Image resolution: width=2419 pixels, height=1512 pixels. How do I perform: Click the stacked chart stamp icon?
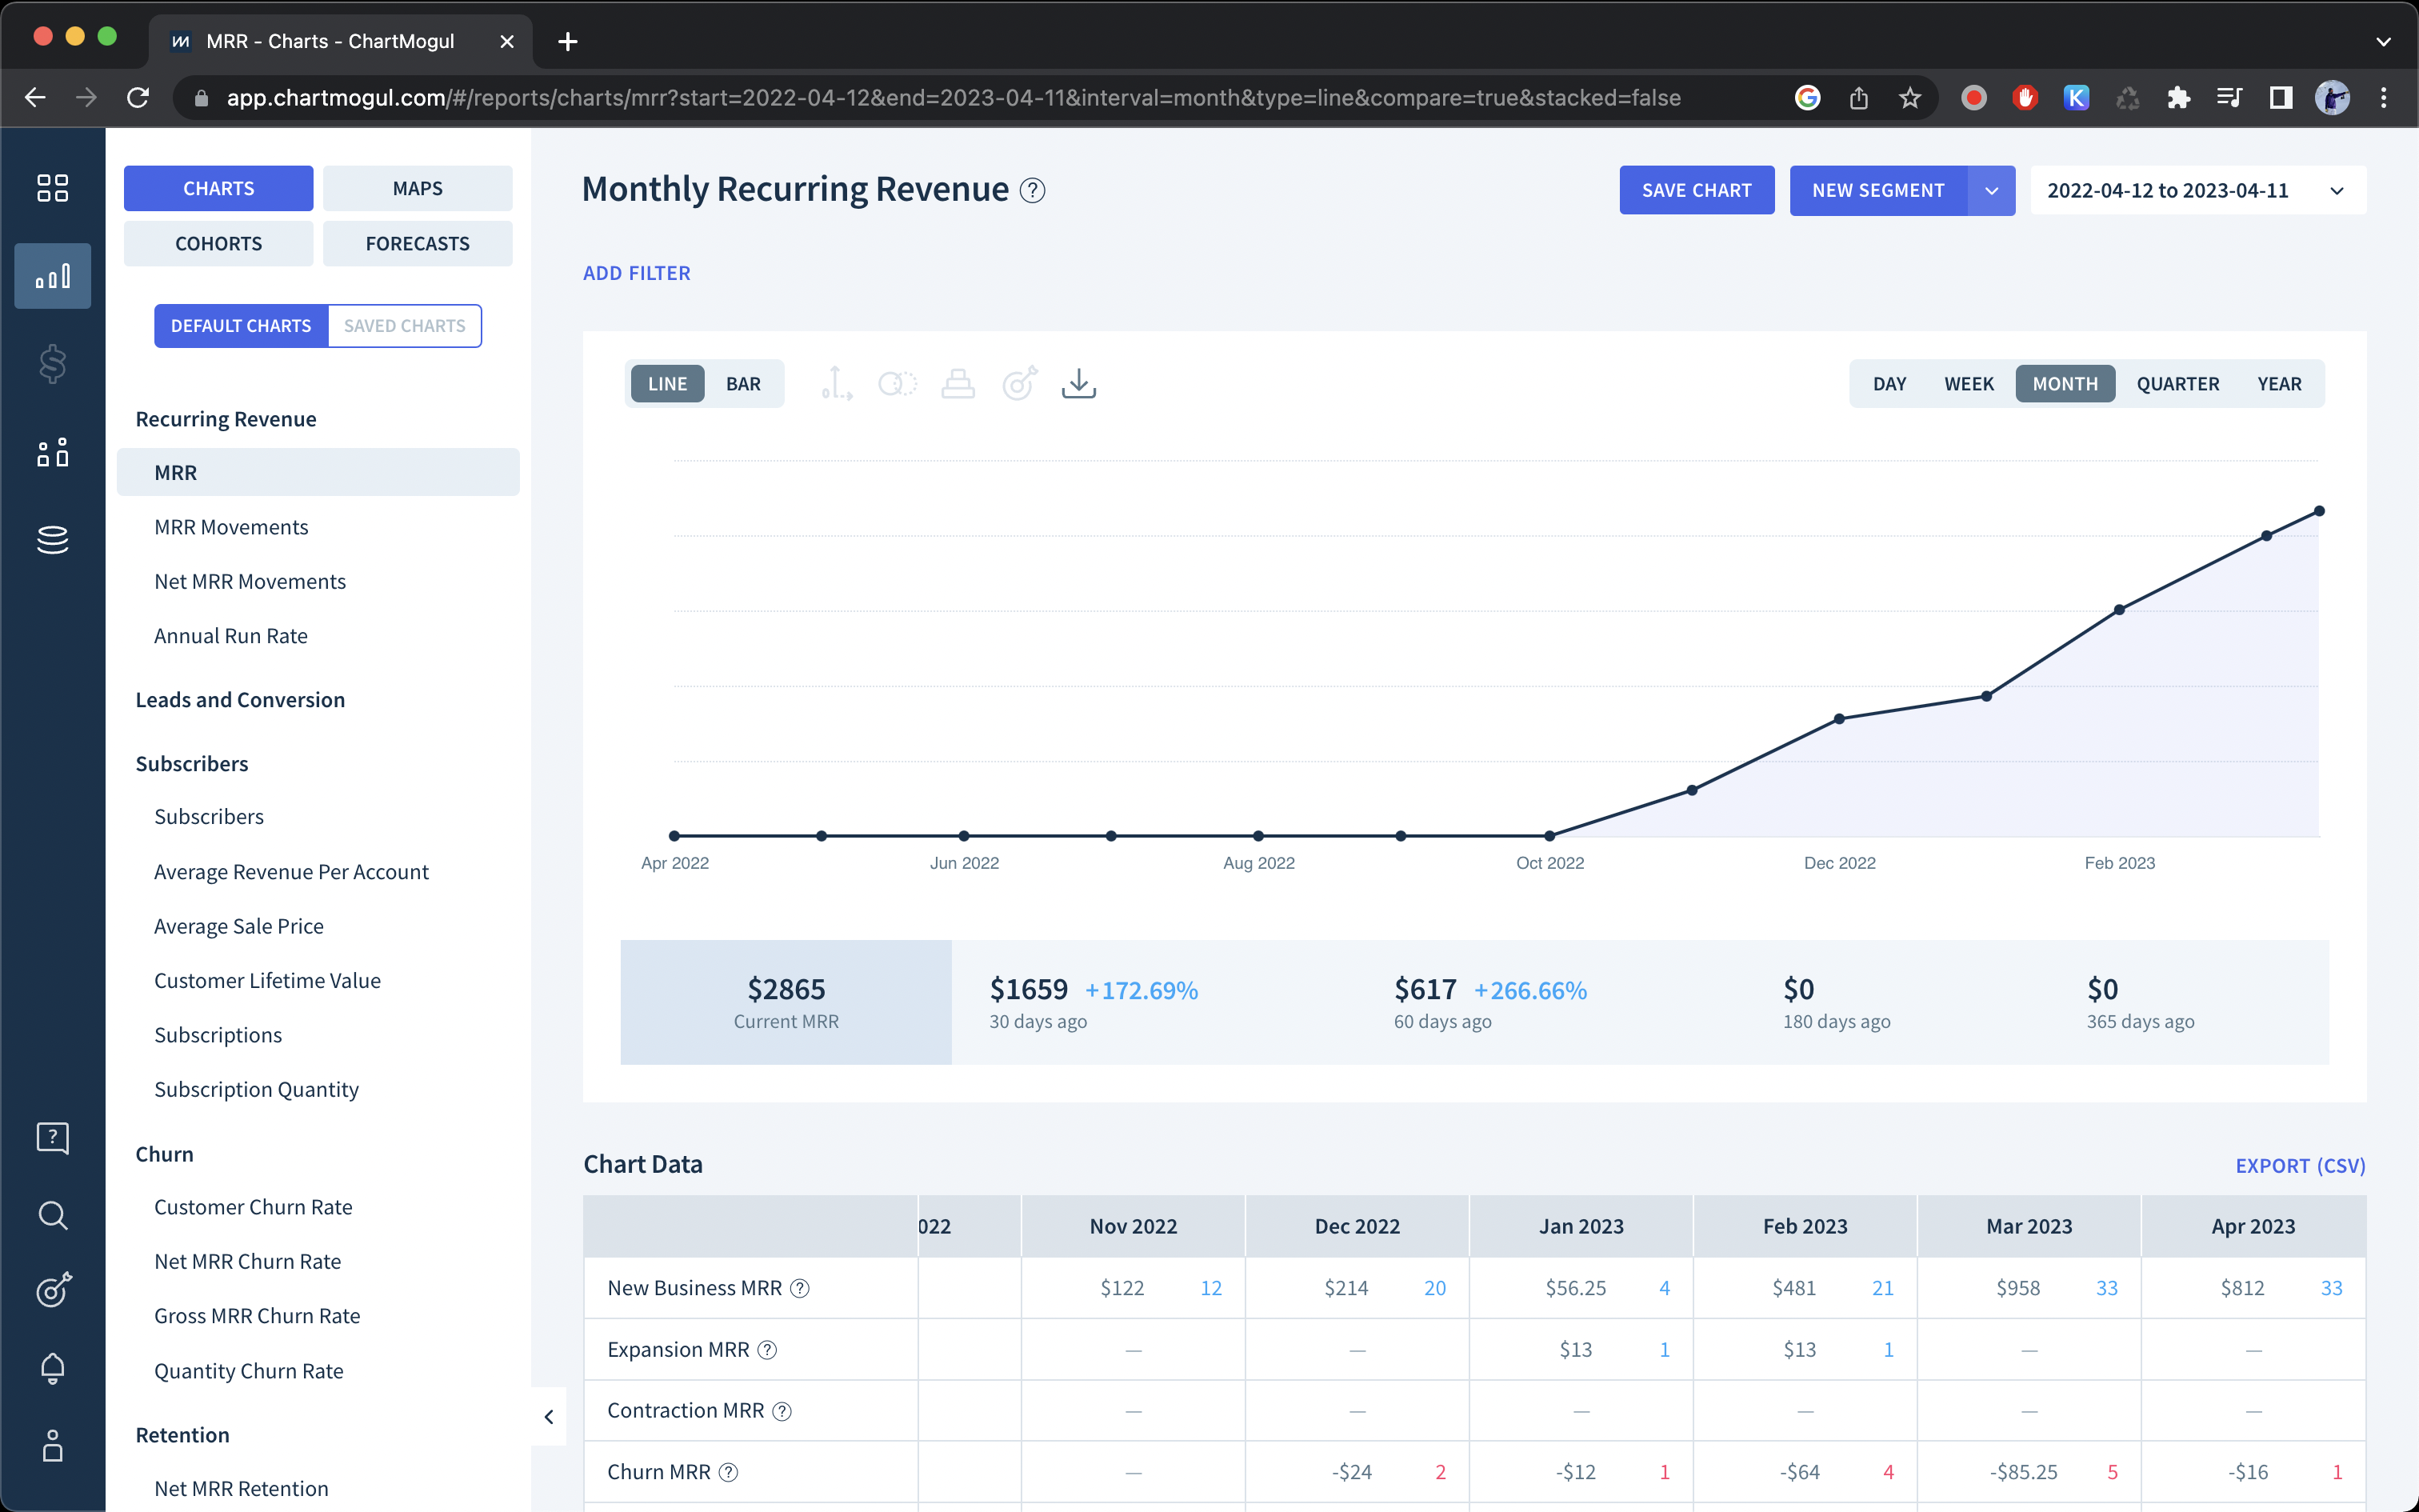[958, 383]
